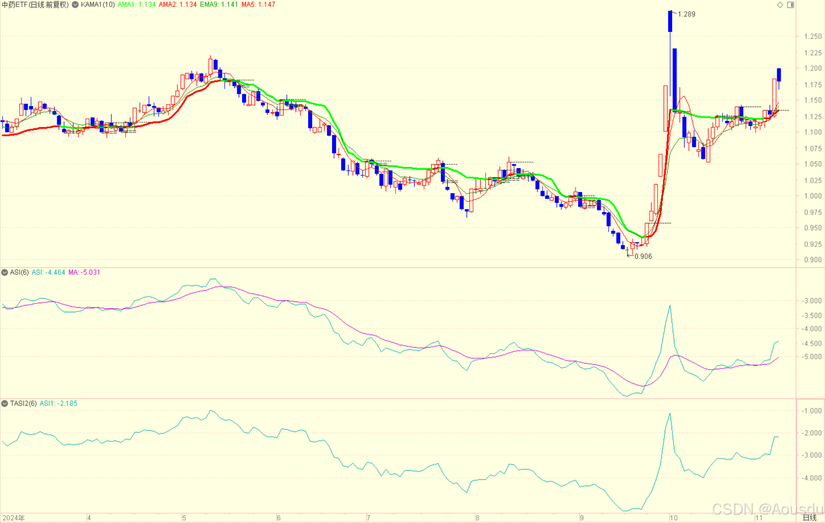Click the 2024年 label on time axis
Image resolution: width=825 pixels, height=523 pixels.
pos(14,518)
